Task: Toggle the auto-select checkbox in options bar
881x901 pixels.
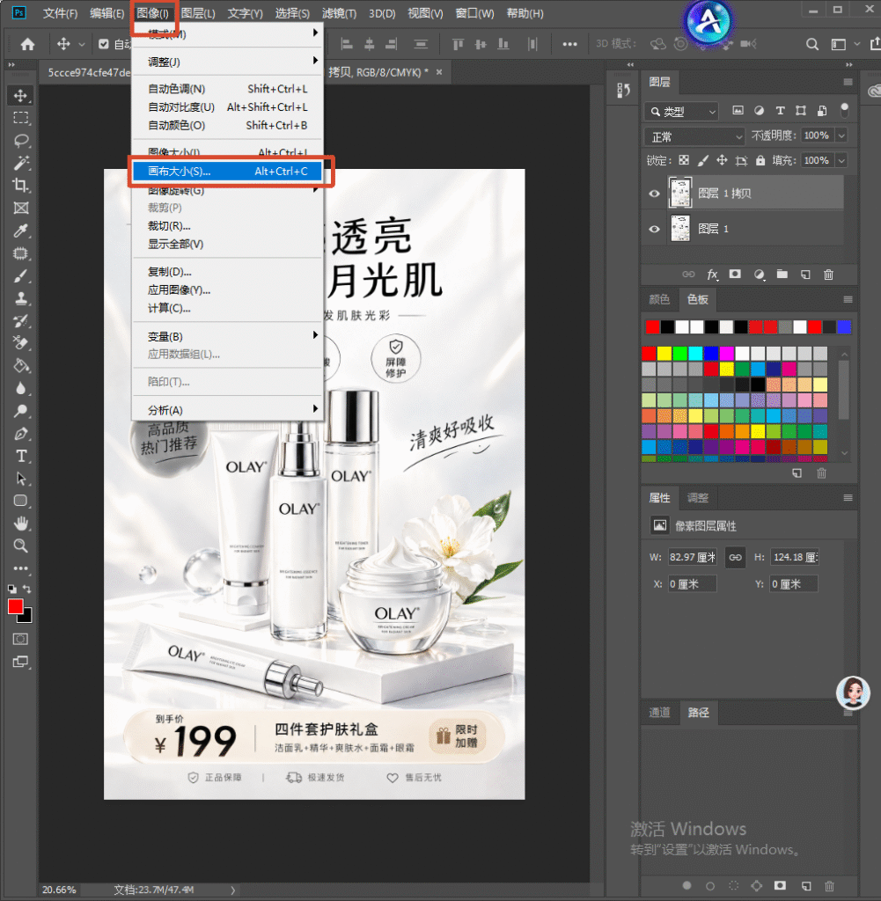Action: click(104, 44)
